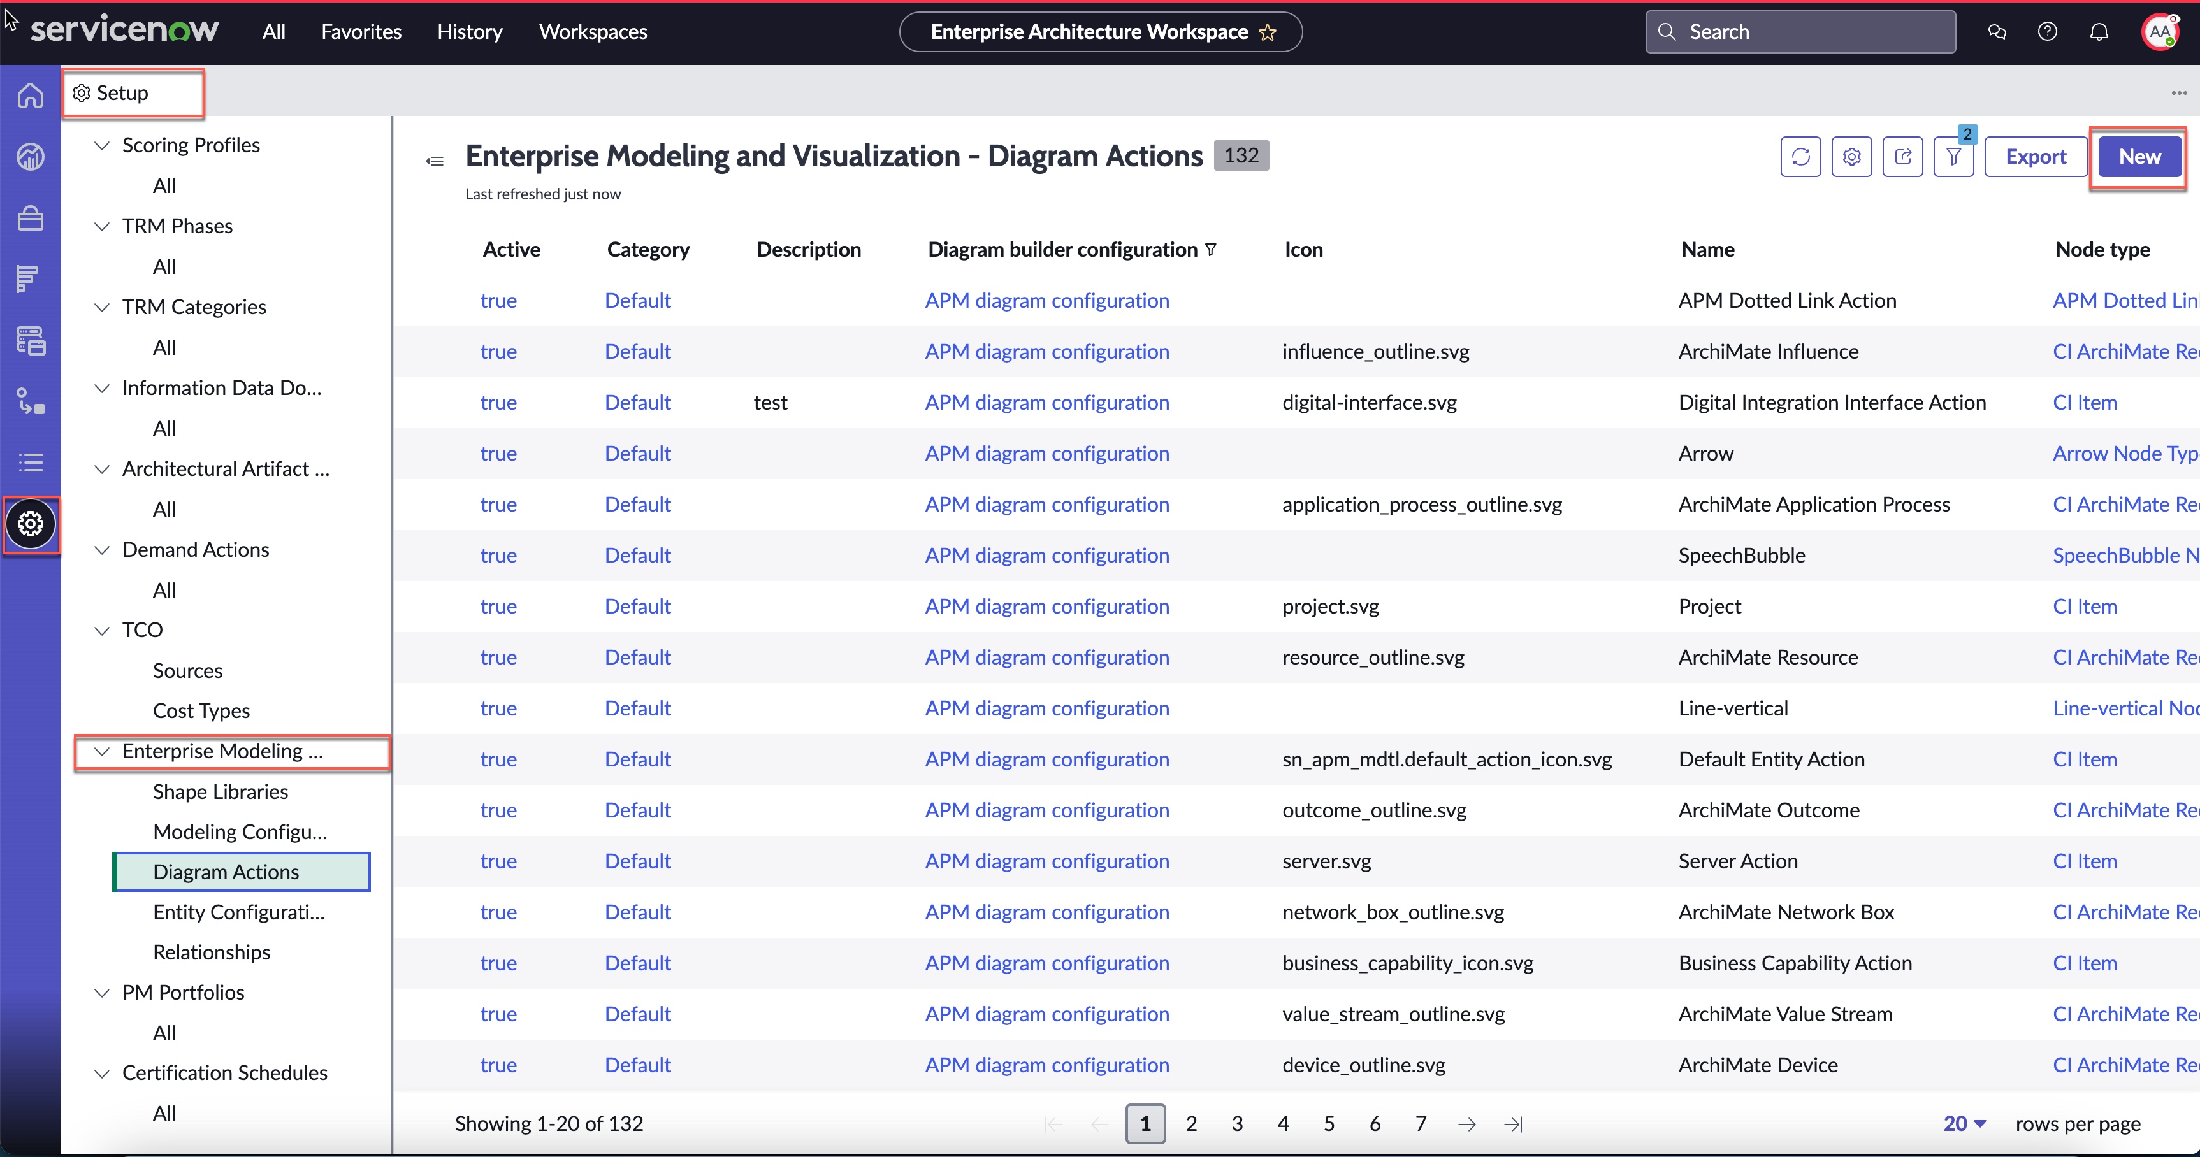Open the server records icon in sidebar
Image resolution: width=2200 pixels, height=1157 pixels.
coord(31,341)
